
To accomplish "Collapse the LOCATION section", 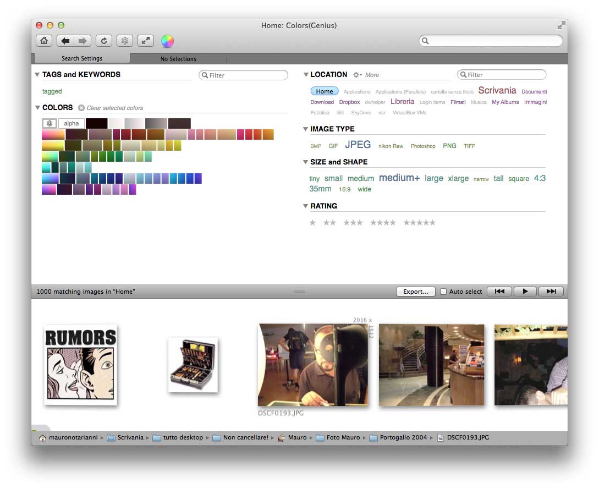I will coord(306,74).
